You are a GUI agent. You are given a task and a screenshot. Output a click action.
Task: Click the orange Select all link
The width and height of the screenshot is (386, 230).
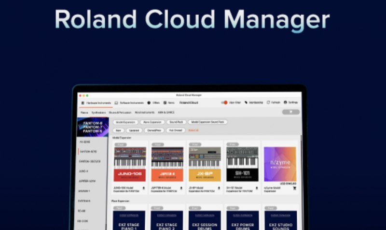click(x=193, y=130)
